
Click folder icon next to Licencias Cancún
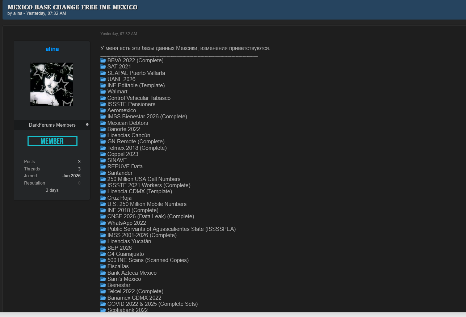pos(103,135)
